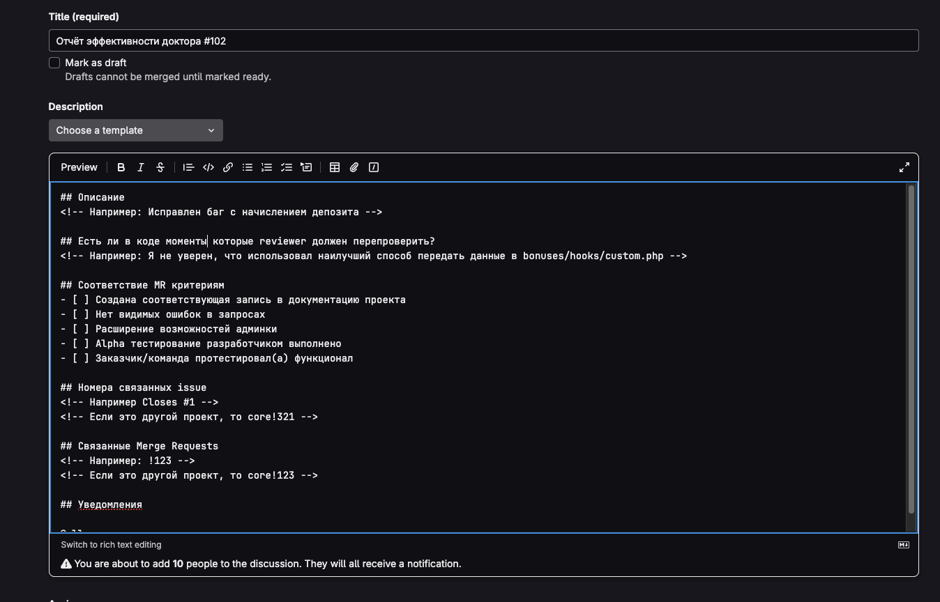This screenshot has width=940, height=602.
Task: Apply italic formatting in the editor
Action: (141, 167)
